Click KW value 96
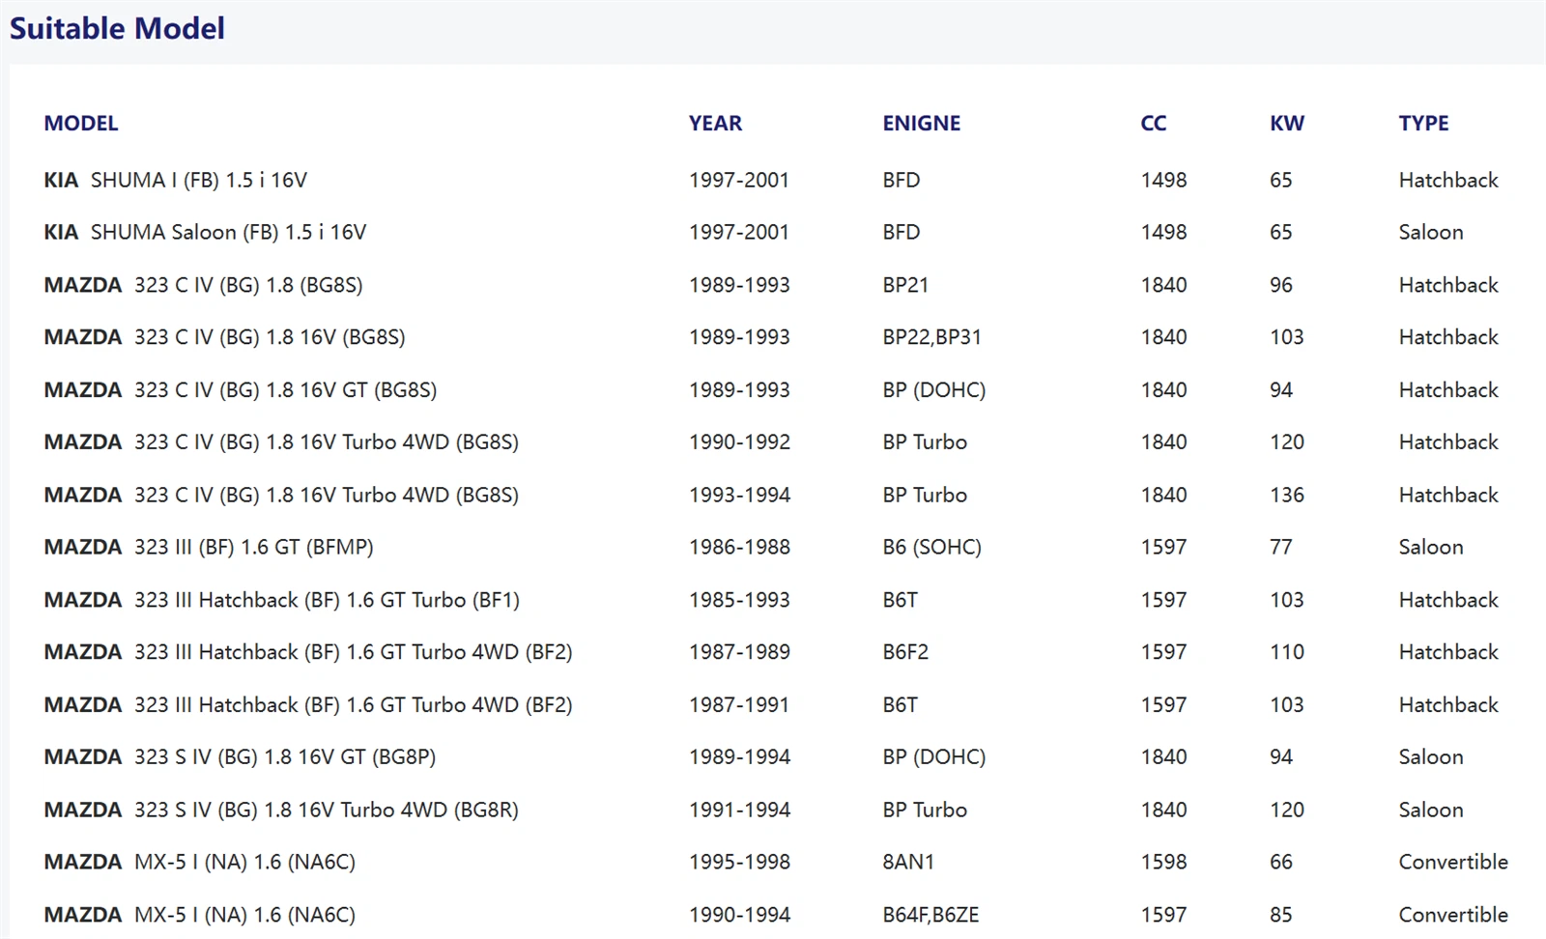Viewport: 1546px width, 939px height. (x=1281, y=285)
